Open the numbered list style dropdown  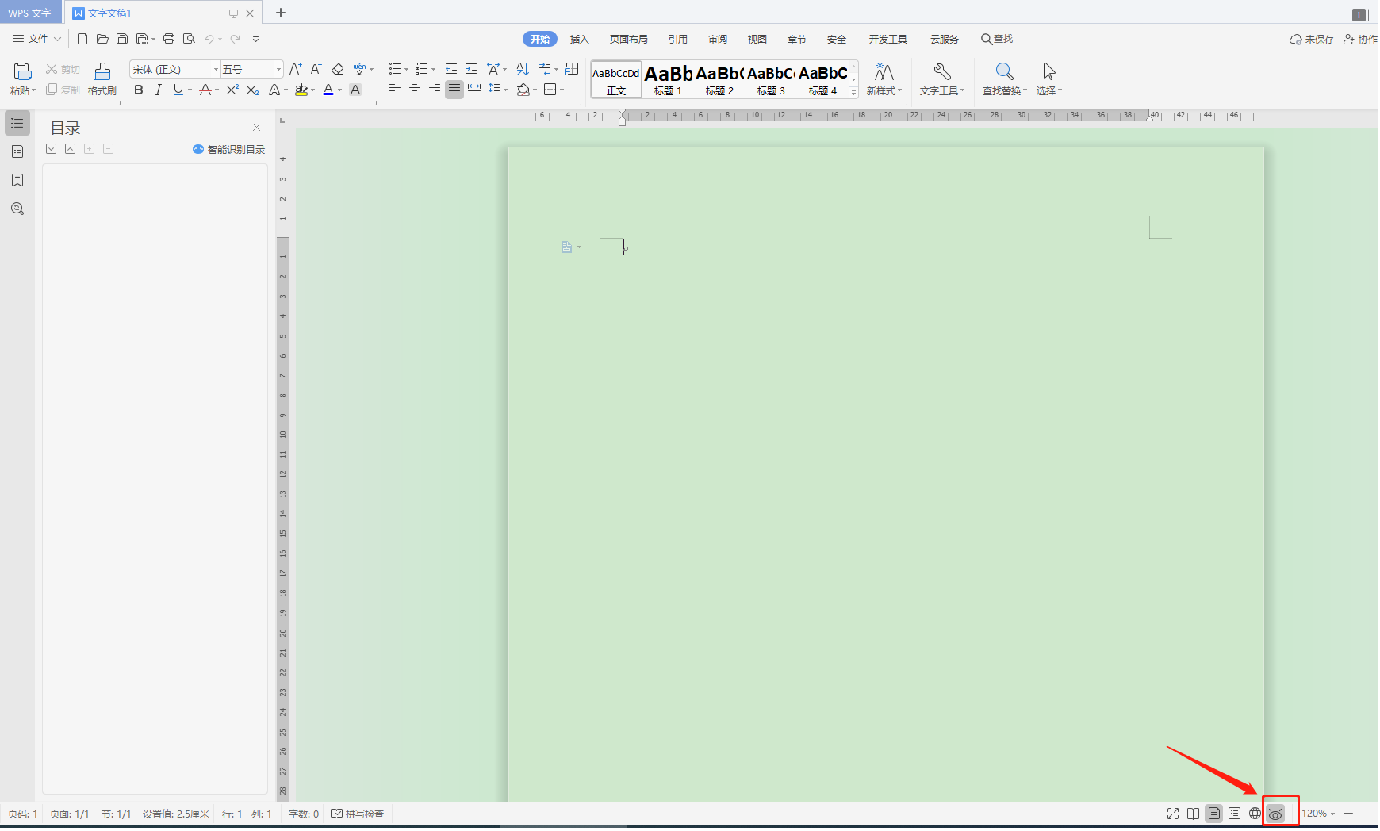[x=433, y=70]
